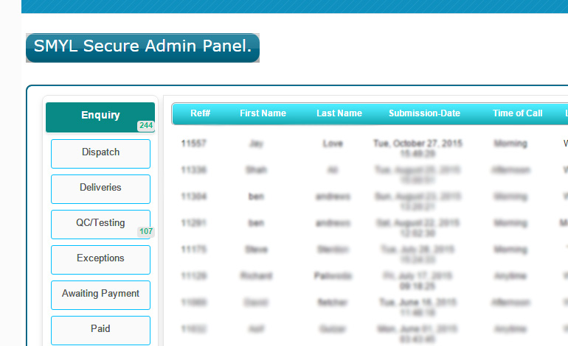Click last name fletcher in table
The width and height of the screenshot is (568, 346).
coord(333,302)
